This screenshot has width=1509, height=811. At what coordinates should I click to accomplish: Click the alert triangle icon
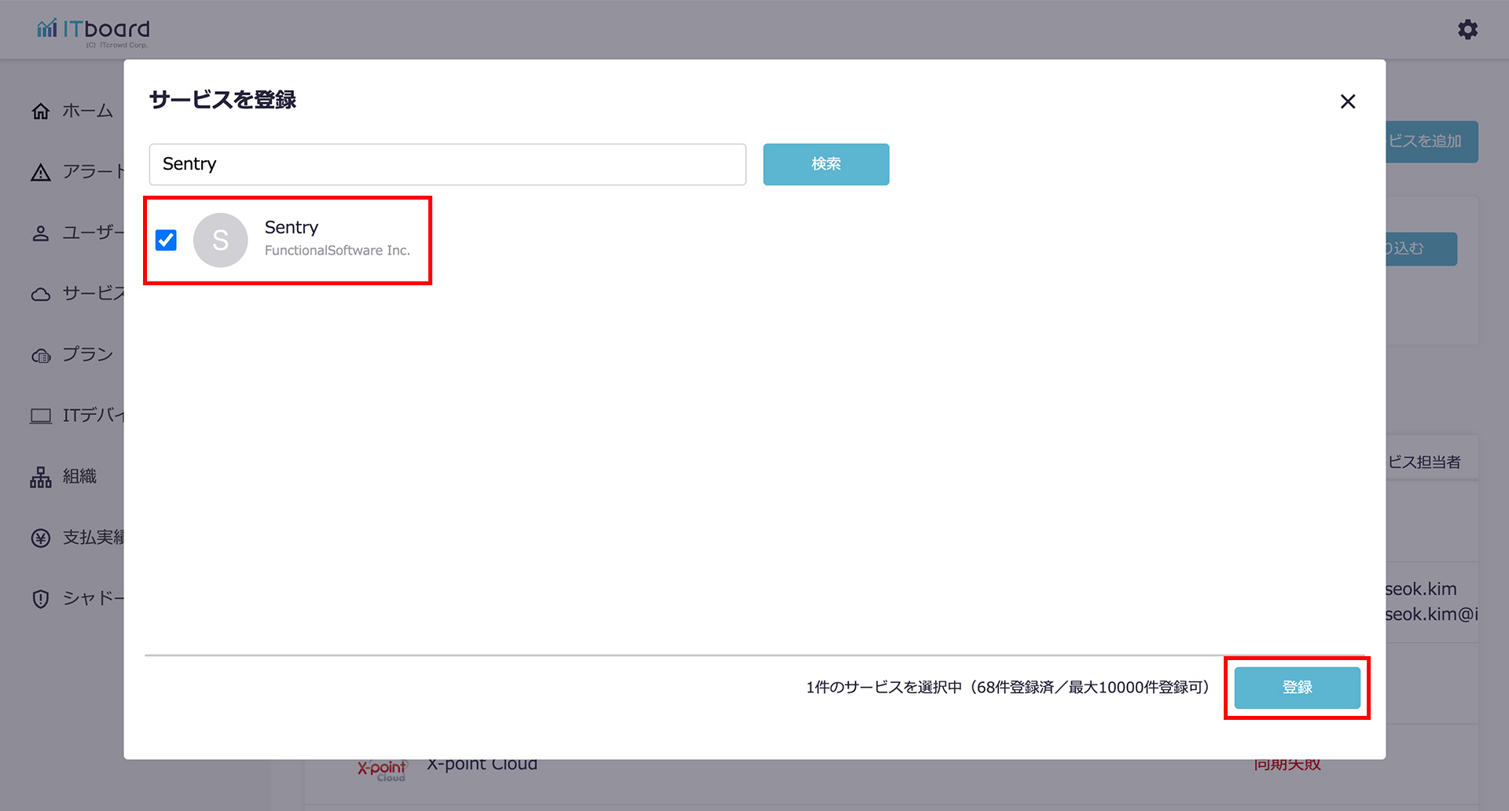click(41, 172)
